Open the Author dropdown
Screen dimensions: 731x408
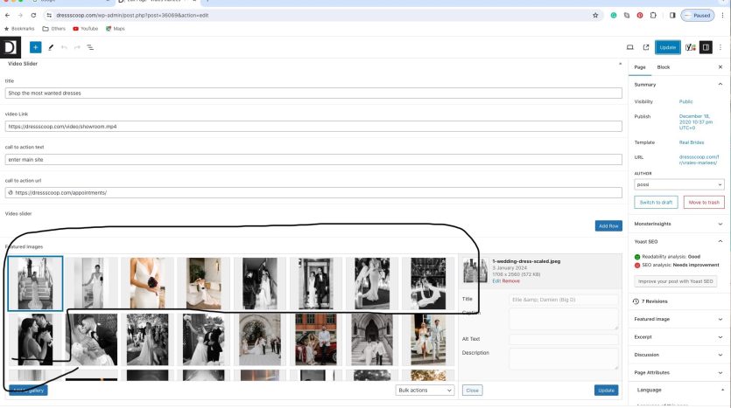click(x=678, y=185)
